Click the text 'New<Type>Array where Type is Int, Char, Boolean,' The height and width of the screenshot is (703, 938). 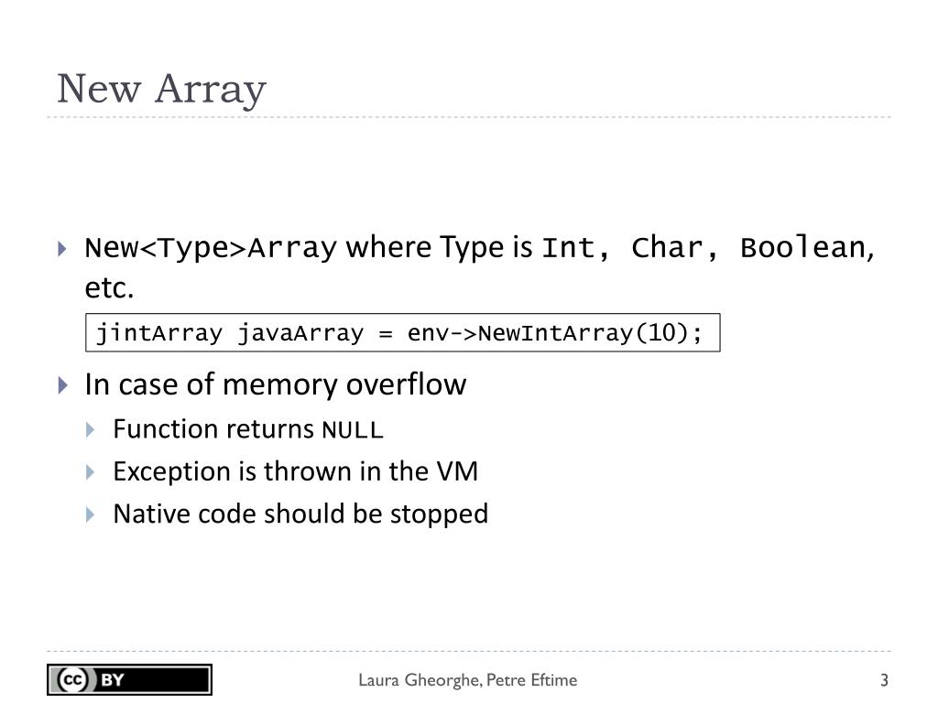tap(480, 247)
